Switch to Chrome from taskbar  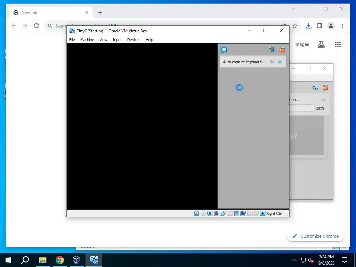tap(60, 260)
